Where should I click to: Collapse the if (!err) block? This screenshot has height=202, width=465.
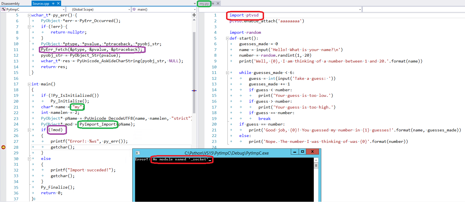pyautogui.click(x=29, y=27)
